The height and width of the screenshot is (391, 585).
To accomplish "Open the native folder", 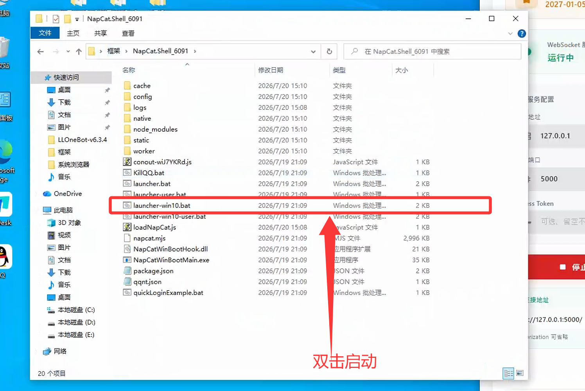I will pyautogui.click(x=142, y=118).
